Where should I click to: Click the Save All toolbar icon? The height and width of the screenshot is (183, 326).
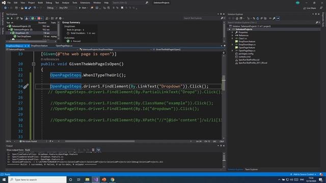click(30, 8)
